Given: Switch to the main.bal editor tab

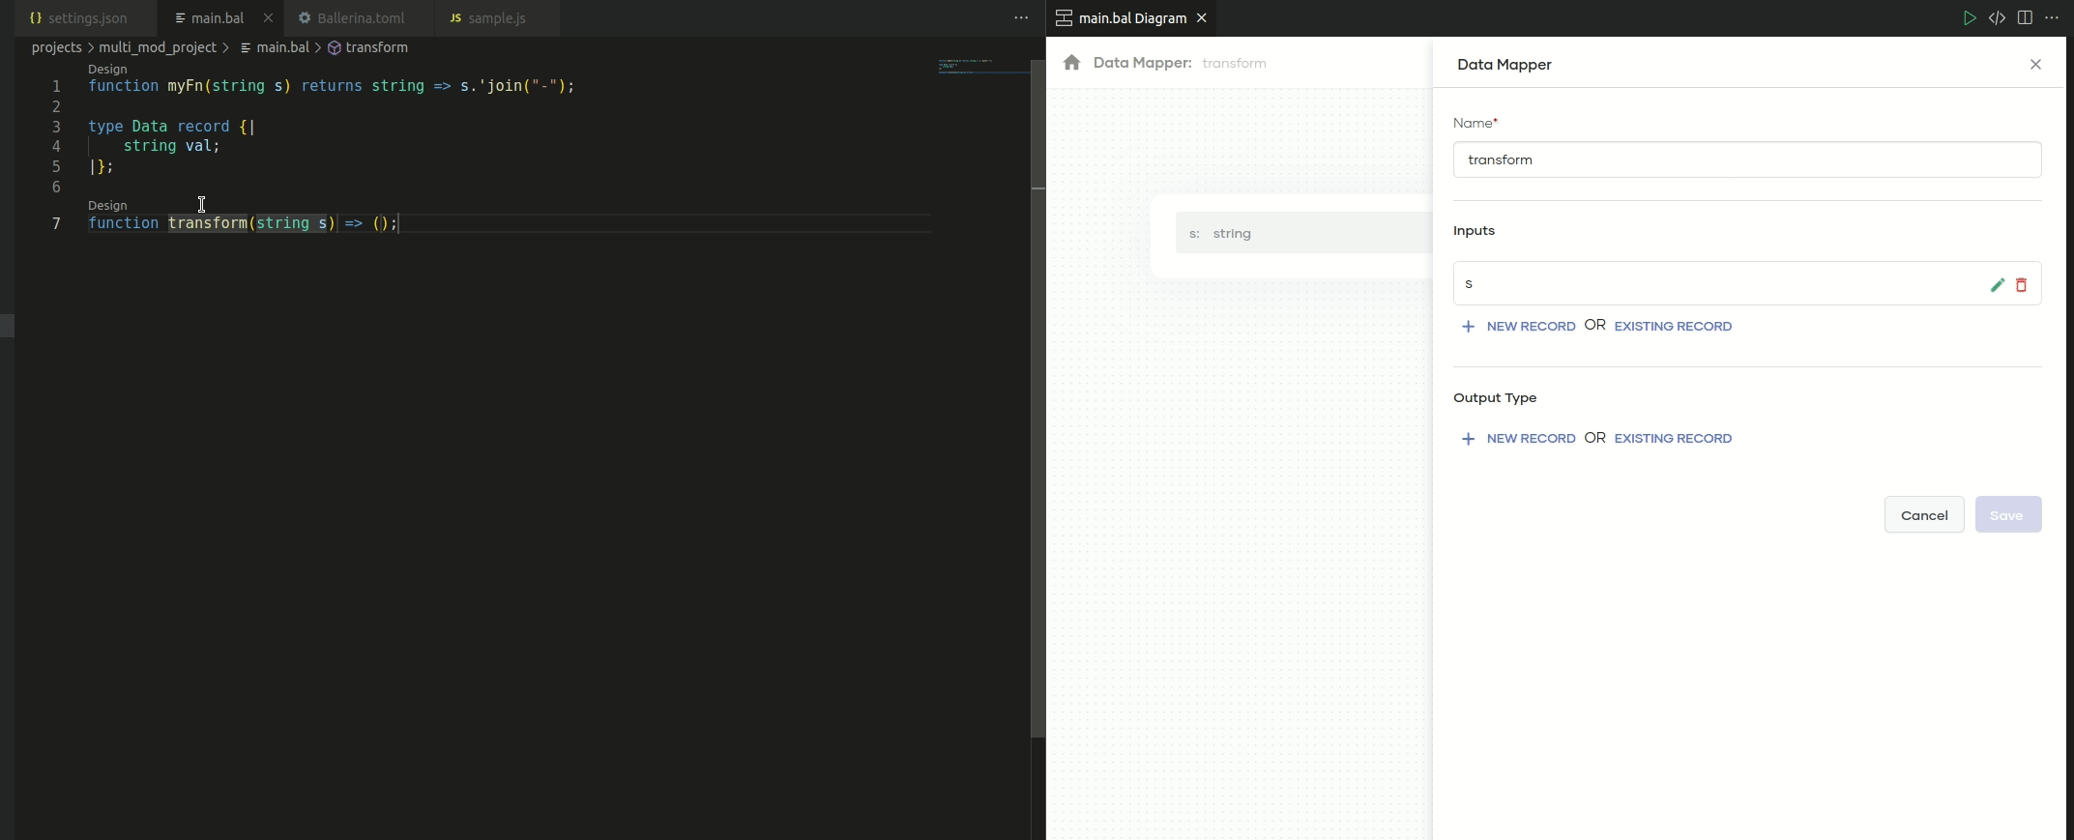Looking at the screenshot, I should [219, 18].
